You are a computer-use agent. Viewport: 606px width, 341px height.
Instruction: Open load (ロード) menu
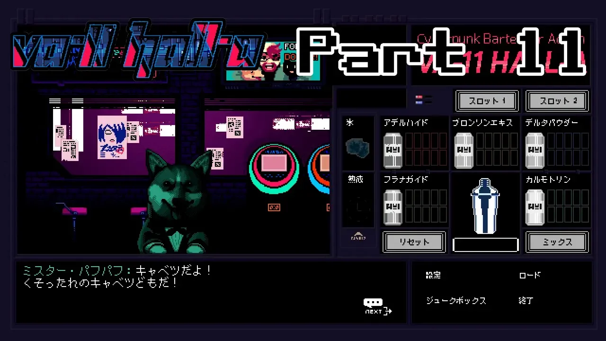(530, 275)
